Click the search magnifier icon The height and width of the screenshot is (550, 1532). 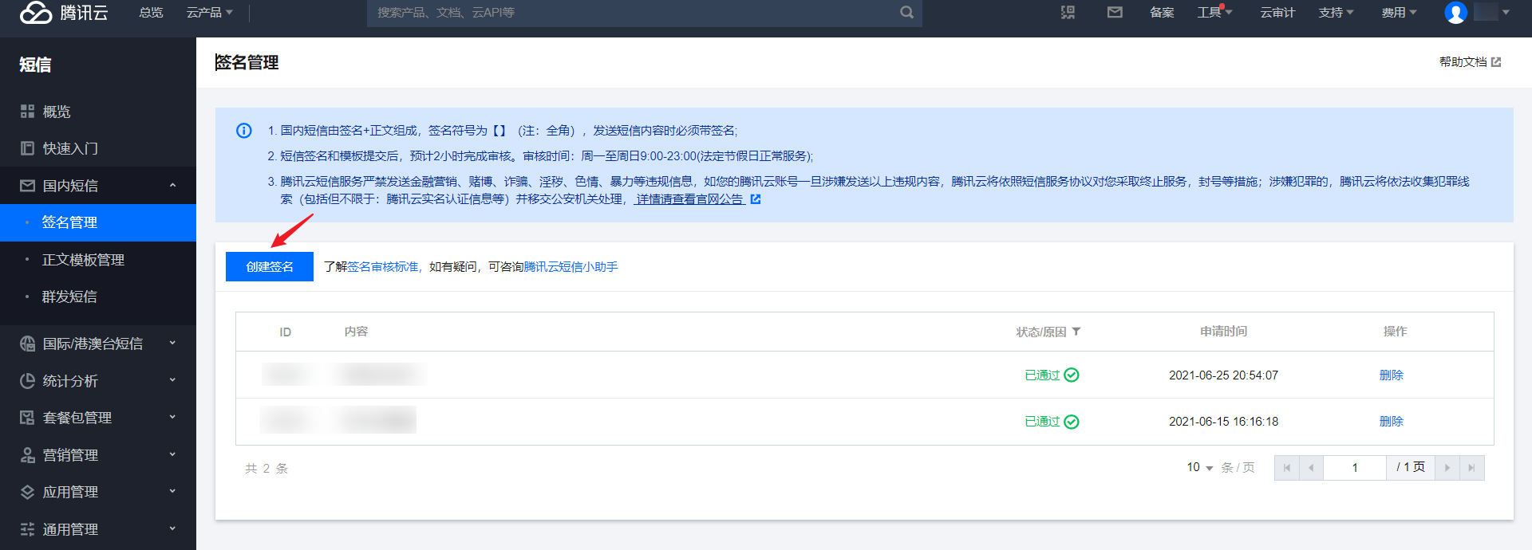click(x=906, y=12)
